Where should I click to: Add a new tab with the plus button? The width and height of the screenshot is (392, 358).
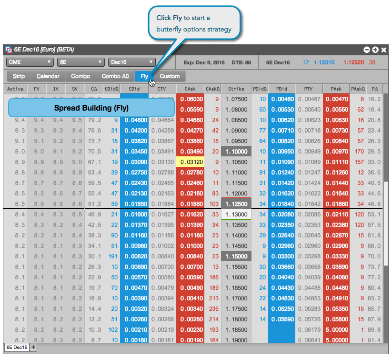[33, 347]
